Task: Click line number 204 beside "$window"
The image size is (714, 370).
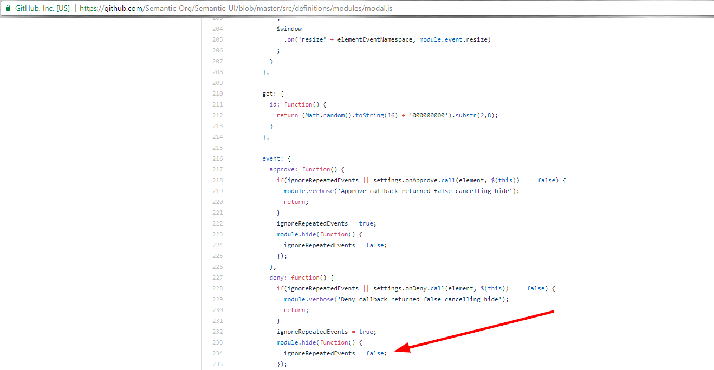Action: coord(217,28)
